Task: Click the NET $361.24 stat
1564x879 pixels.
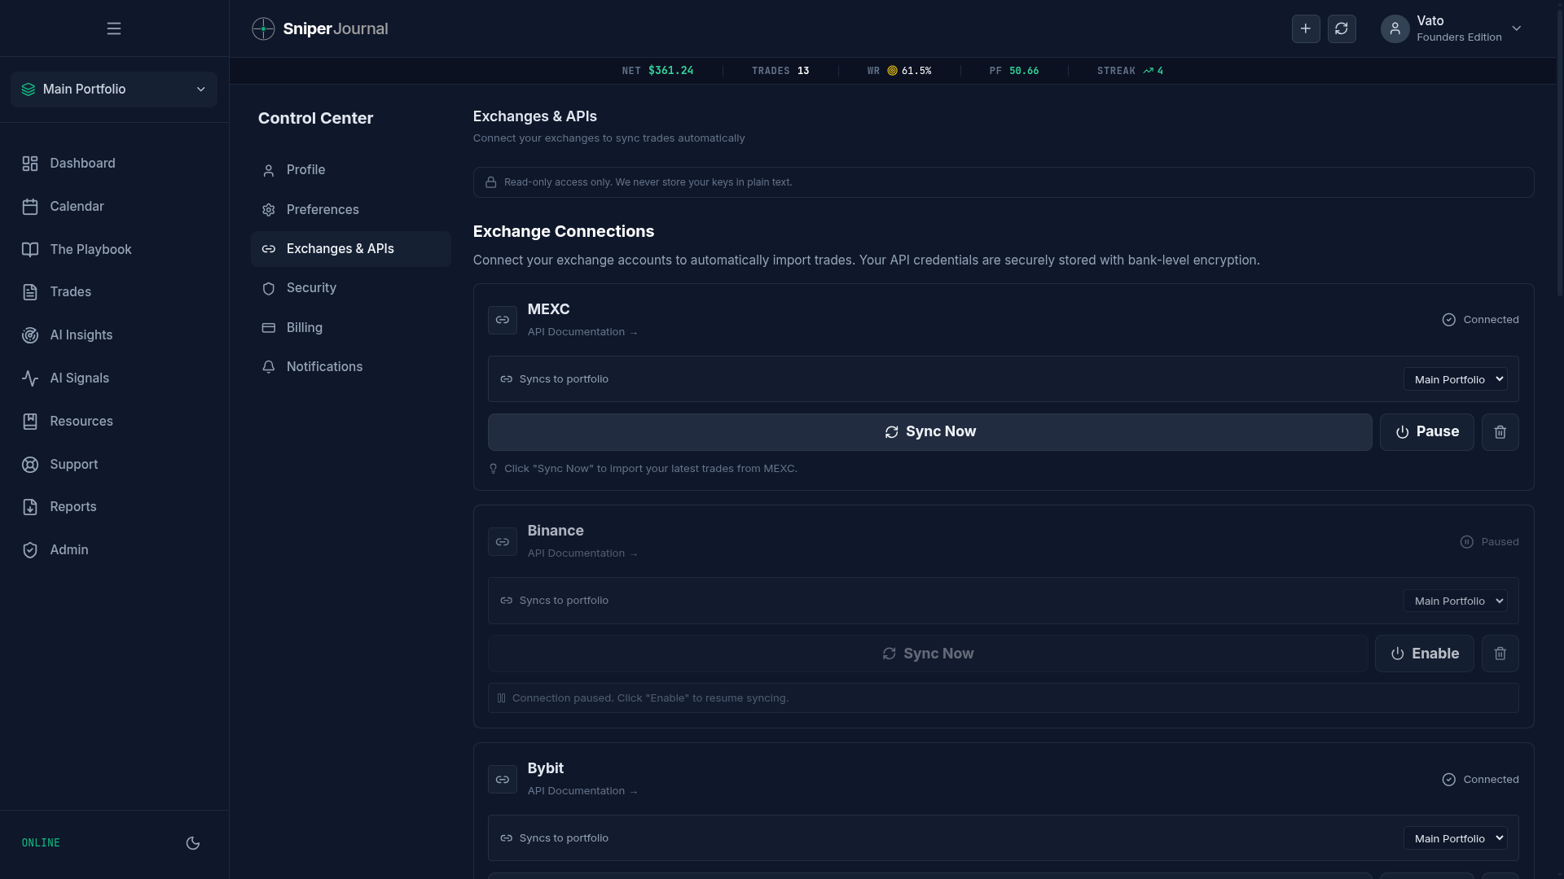Action: (x=657, y=71)
